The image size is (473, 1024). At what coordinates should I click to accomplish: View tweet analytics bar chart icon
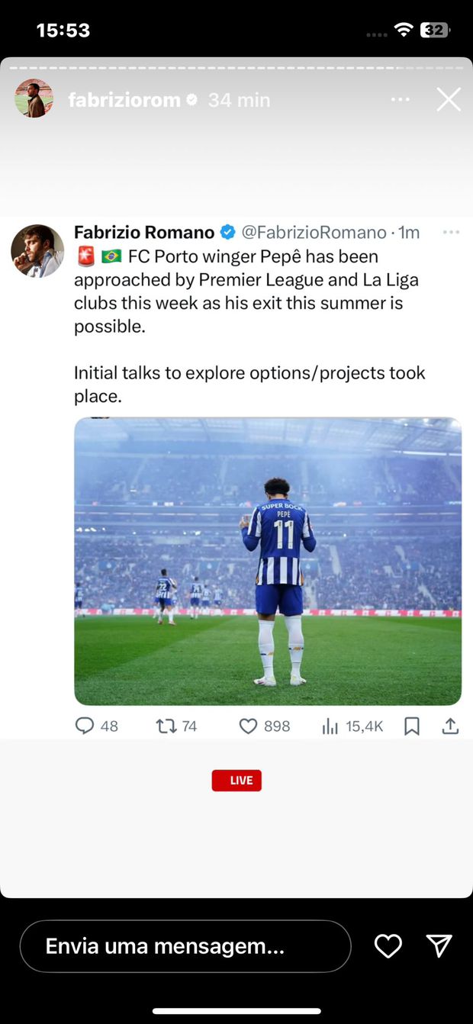[x=330, y=726]
